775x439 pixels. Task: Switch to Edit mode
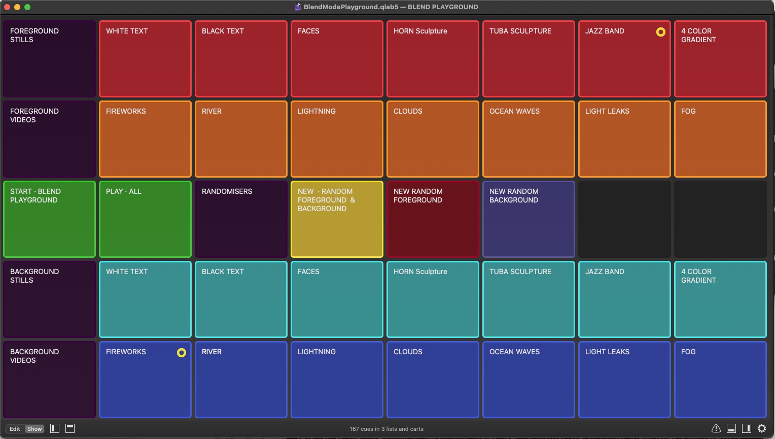pyautogui.click(x=15, y=429)
